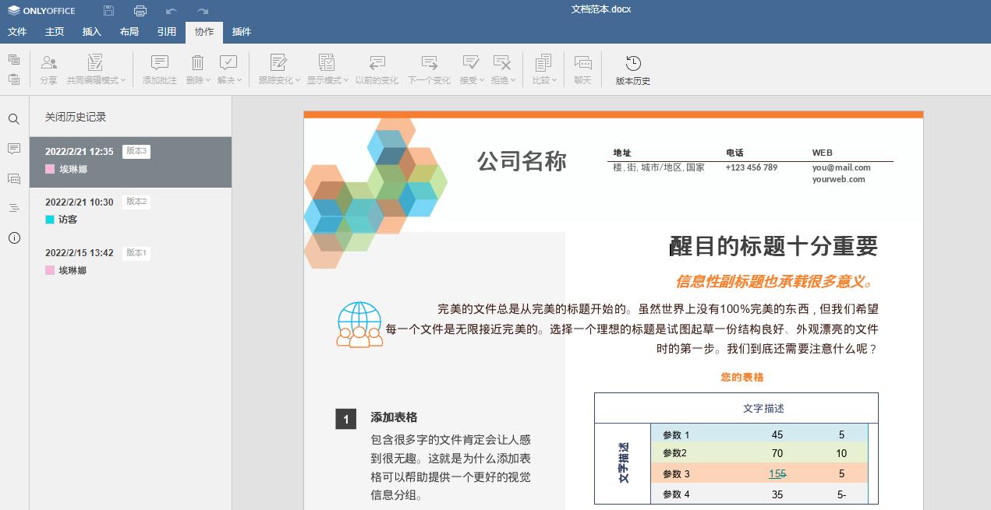The width and height of the screenshot is (991, 510).
Task: Open the comments panel from sidebar
Action: click(14, 149)
